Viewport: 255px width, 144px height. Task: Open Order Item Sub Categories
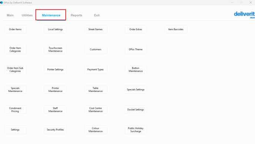tap(15, 69)
